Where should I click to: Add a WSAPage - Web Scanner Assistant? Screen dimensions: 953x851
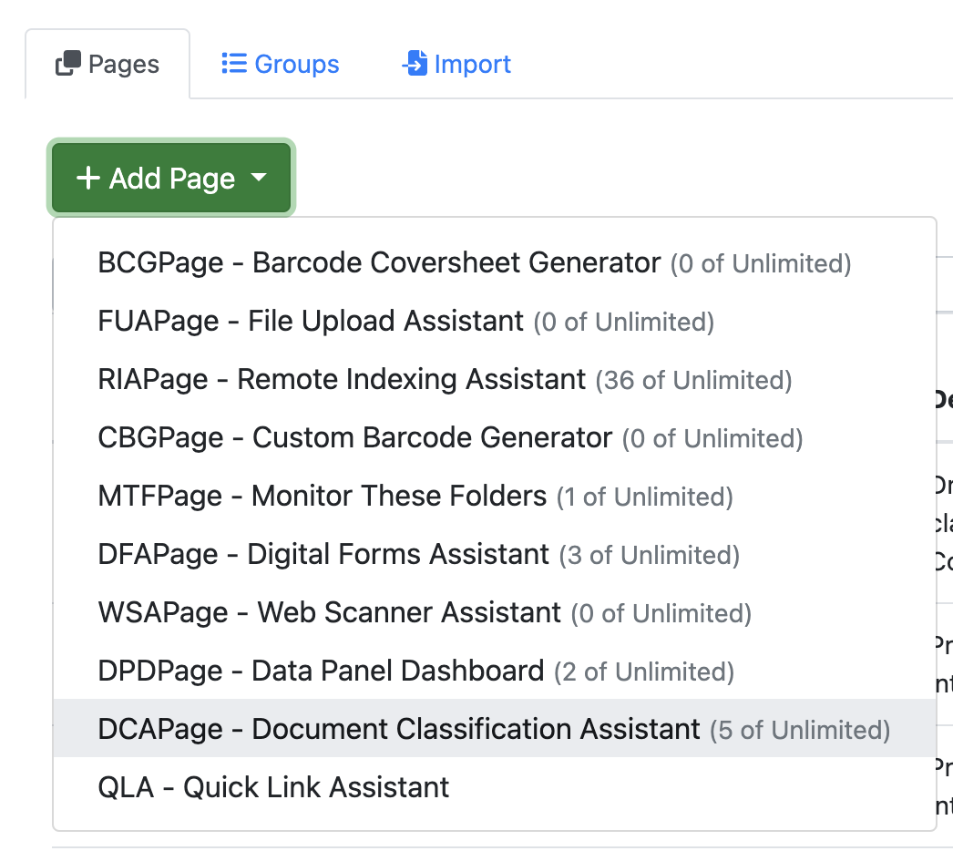(x=329, y=613)
